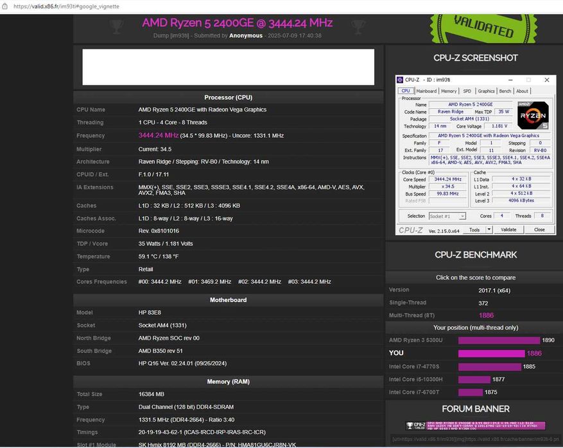
Task: Click the browser address bar URL
Action: click(66, 6)
